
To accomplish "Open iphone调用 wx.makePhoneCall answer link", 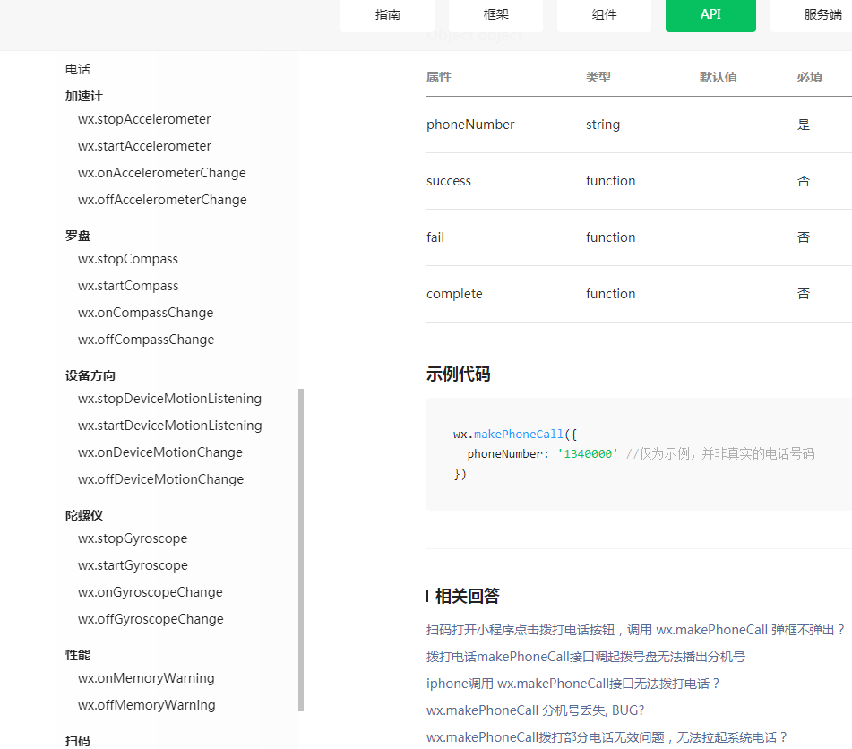I will tap(572, 684).
